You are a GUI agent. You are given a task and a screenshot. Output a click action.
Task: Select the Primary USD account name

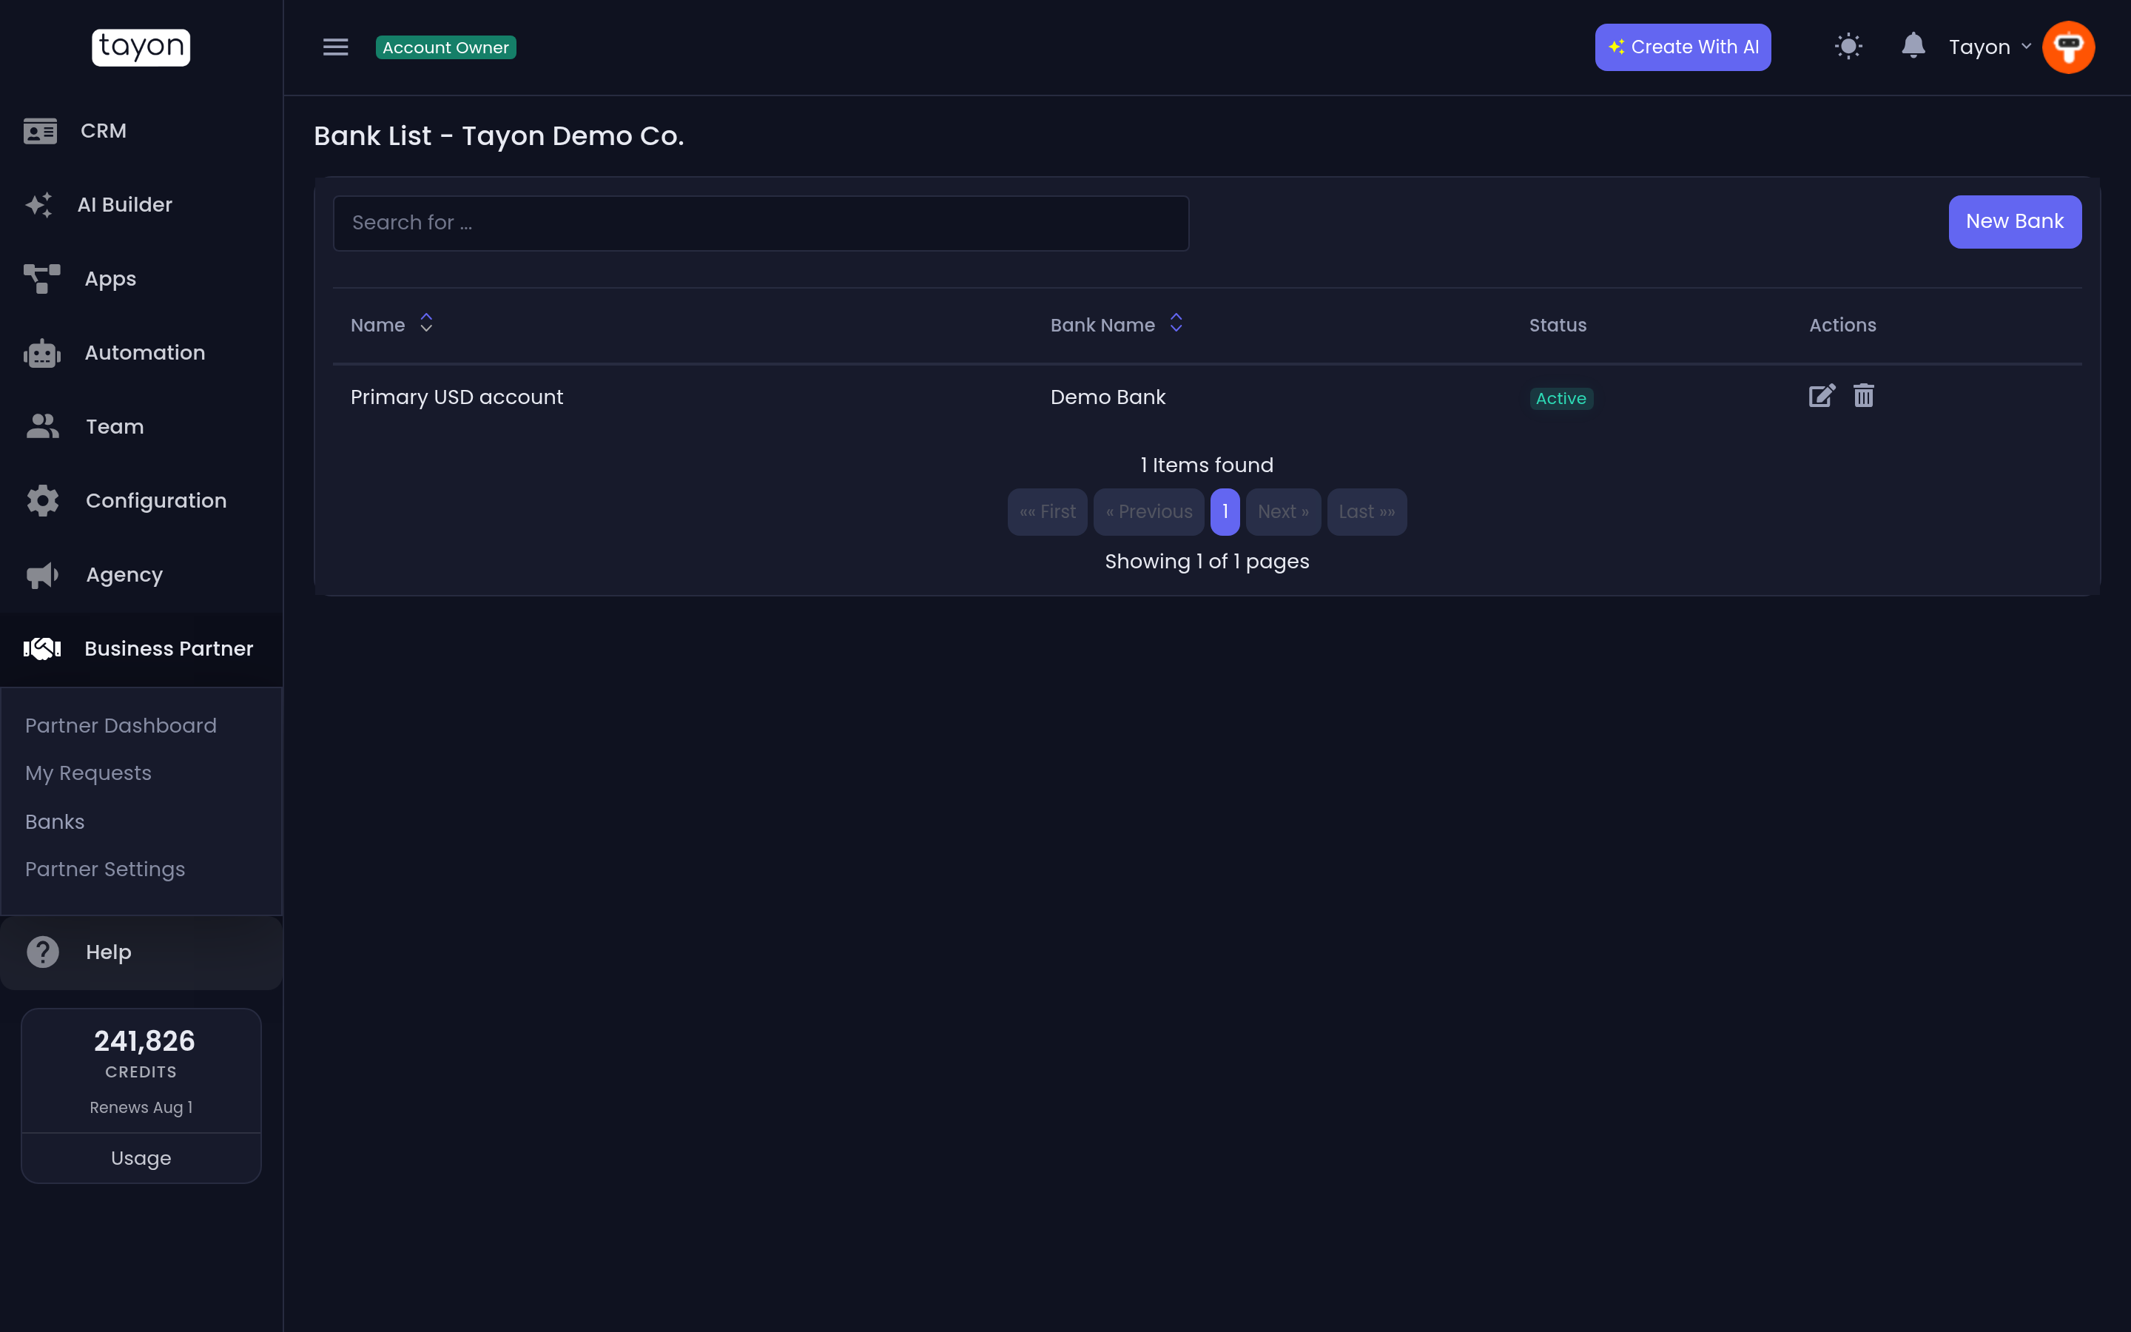[x=456, y=397]
